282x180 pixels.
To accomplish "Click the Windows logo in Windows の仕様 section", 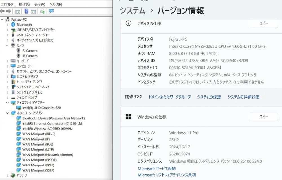I will pyautogui.click(x=129, y=117).
